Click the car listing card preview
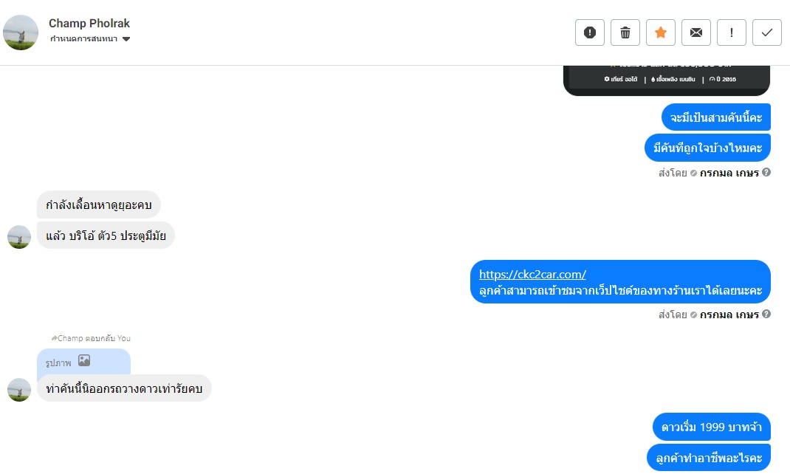The width and height of the screenshot is (790, 474). 666,80
